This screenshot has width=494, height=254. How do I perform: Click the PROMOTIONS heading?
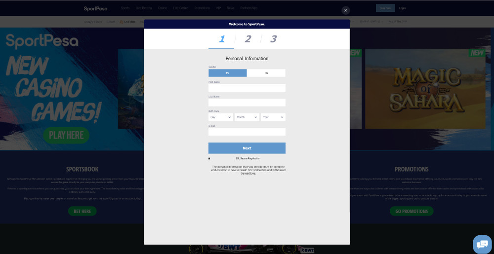(x=412, y=169)
